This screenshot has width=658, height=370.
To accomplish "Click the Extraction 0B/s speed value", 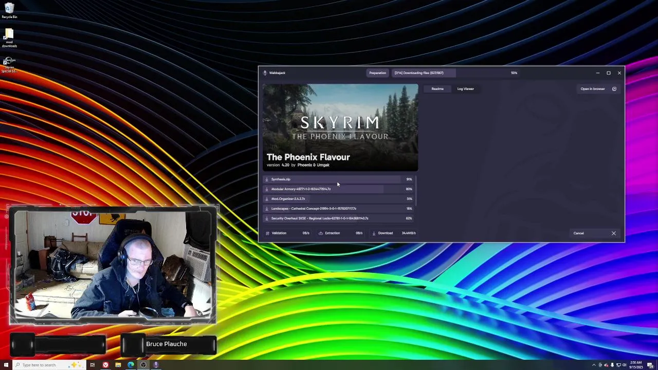I will [359, 233].
